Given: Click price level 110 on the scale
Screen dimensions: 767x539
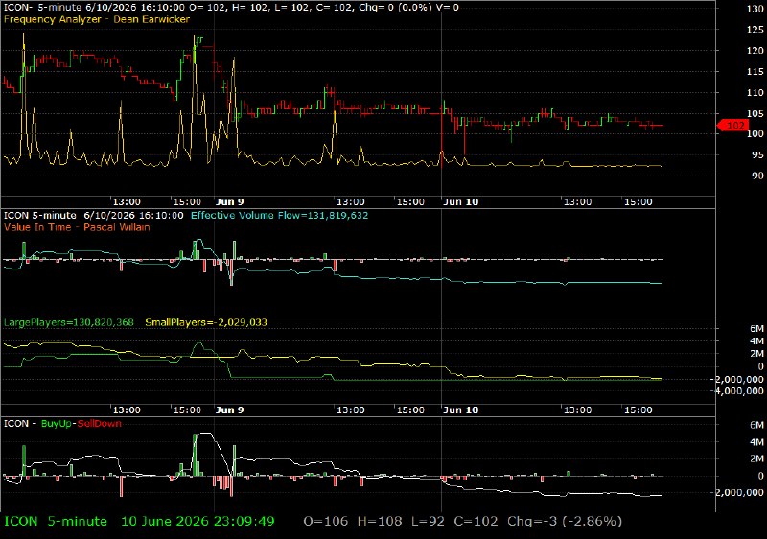Looking at the screenshot, I should pos(755,92).
